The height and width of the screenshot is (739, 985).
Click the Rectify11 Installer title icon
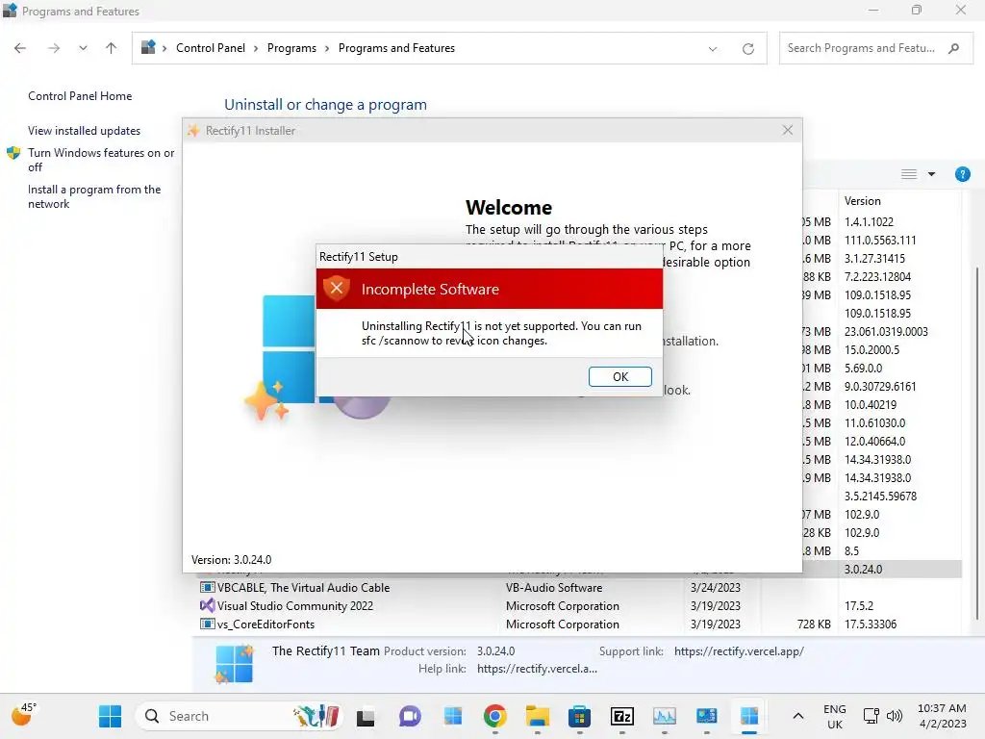193,131
